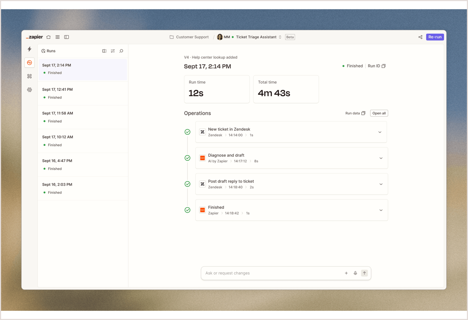
Task: Click the share icon next to Re-run
Action: click(420, 37)
